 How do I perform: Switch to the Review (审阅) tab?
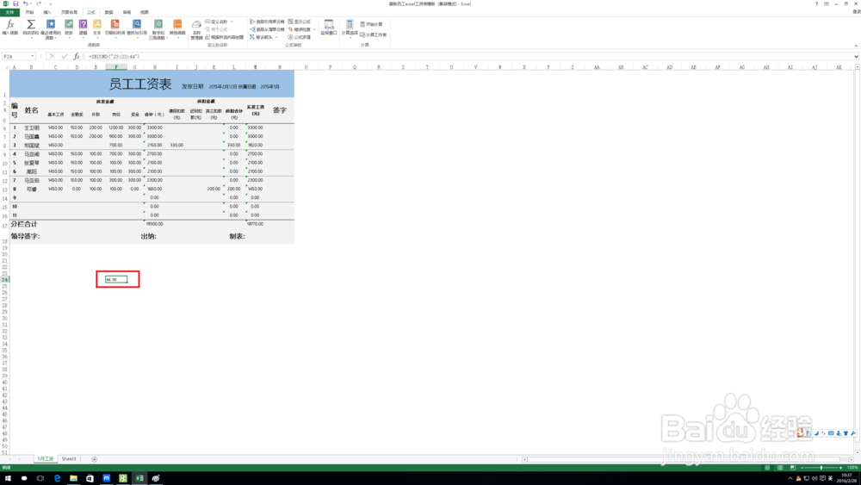[127, 12]
